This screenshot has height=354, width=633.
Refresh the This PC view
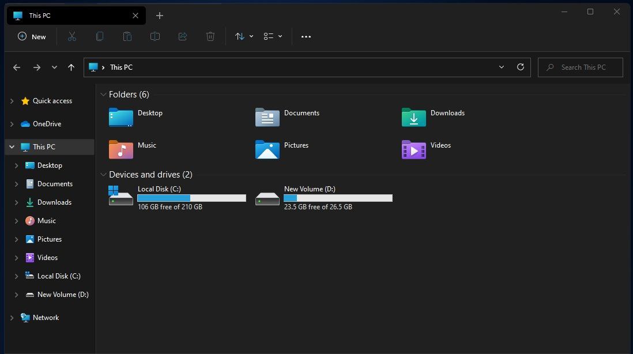pyautogui.click(x=521, y=67)
